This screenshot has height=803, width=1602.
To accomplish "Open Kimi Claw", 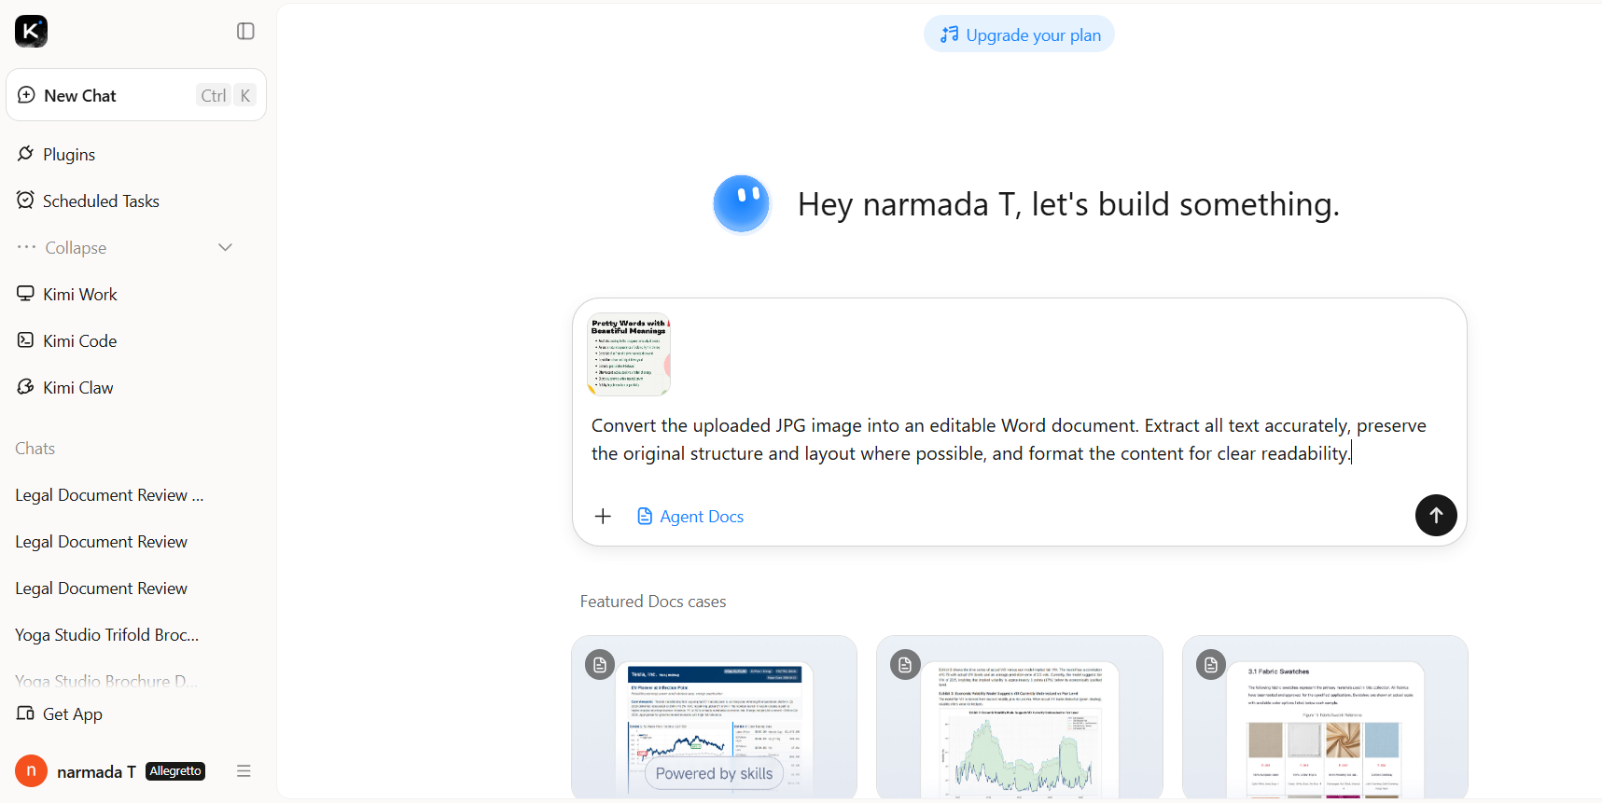I will (77, 387).
